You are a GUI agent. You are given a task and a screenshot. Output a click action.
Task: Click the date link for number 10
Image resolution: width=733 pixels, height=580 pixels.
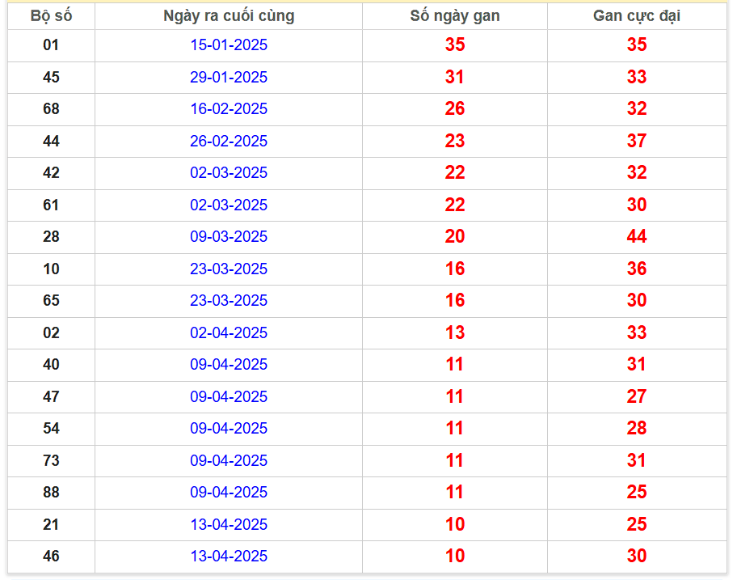(229, 269)
